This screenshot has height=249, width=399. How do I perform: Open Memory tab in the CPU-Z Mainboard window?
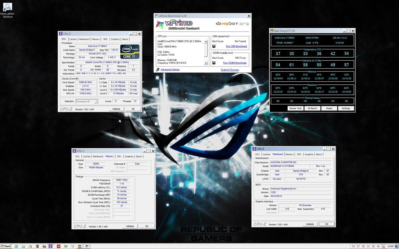pos(290,154)
